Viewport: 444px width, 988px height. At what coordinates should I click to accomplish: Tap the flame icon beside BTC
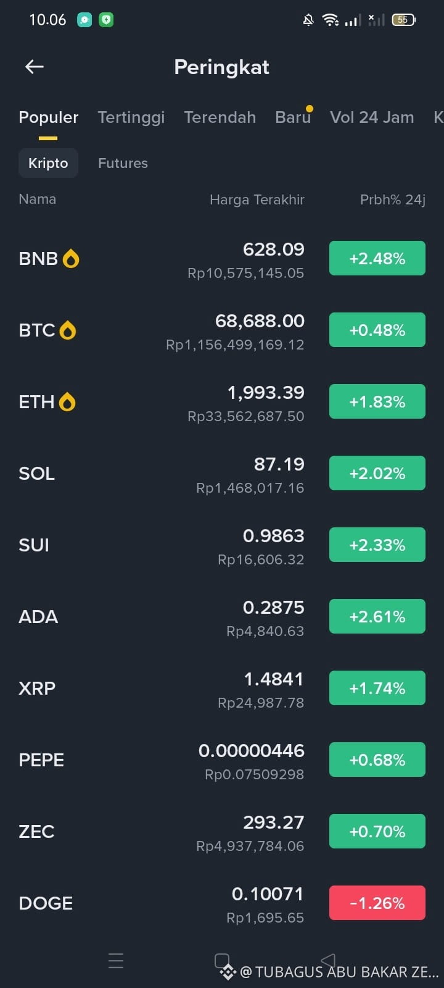click(x=68, y=330)
